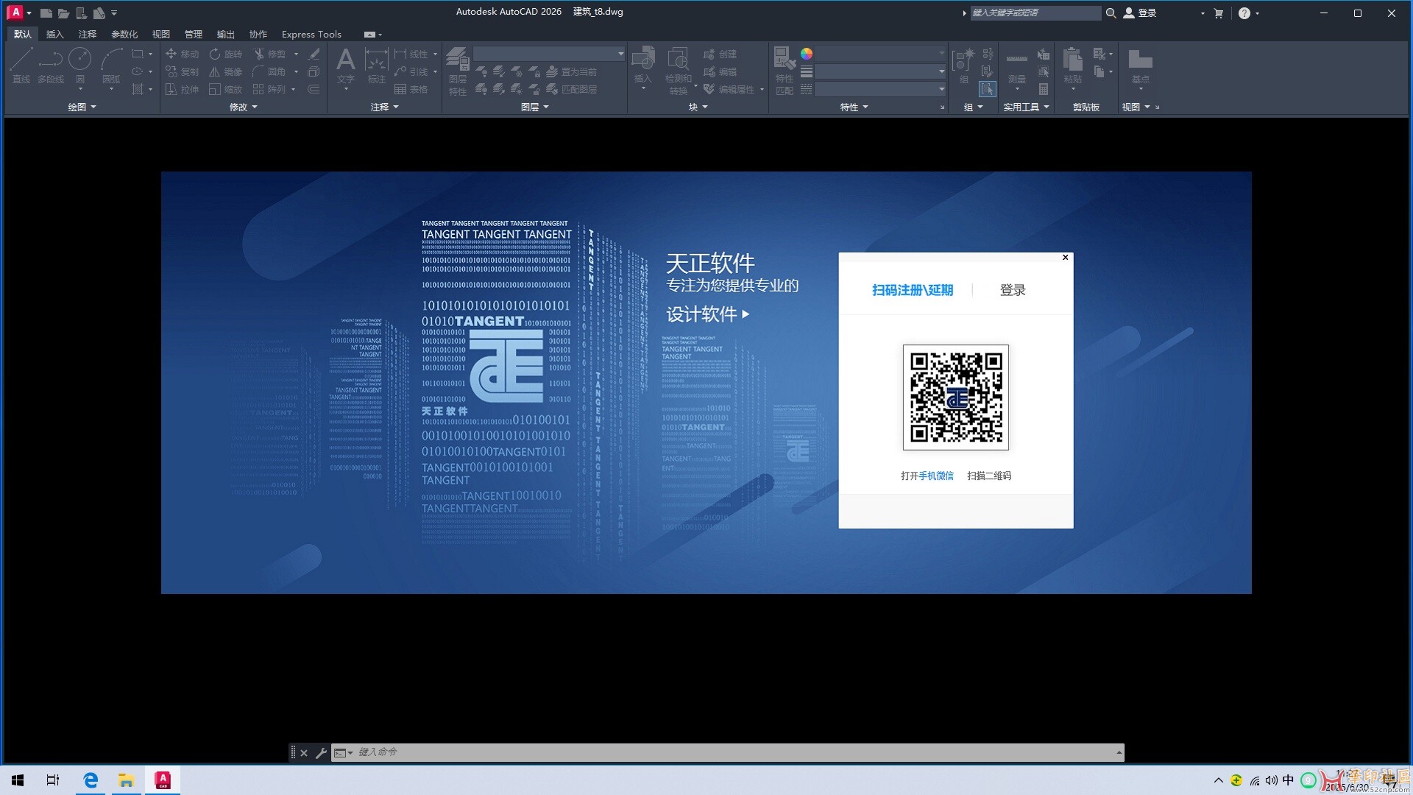Select the Arc (圆弧) tool
This screenshot has height=795, width=1413.
click(x=111, y=65)
